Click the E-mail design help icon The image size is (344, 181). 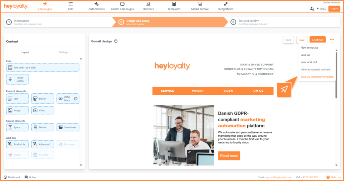pyautogui.click(x=116, y=41)
